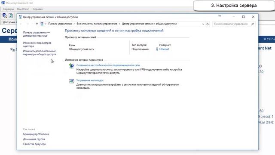275x155 pixels.
Task: Click the Network Center window title icon
Action: tap(20, 17)
